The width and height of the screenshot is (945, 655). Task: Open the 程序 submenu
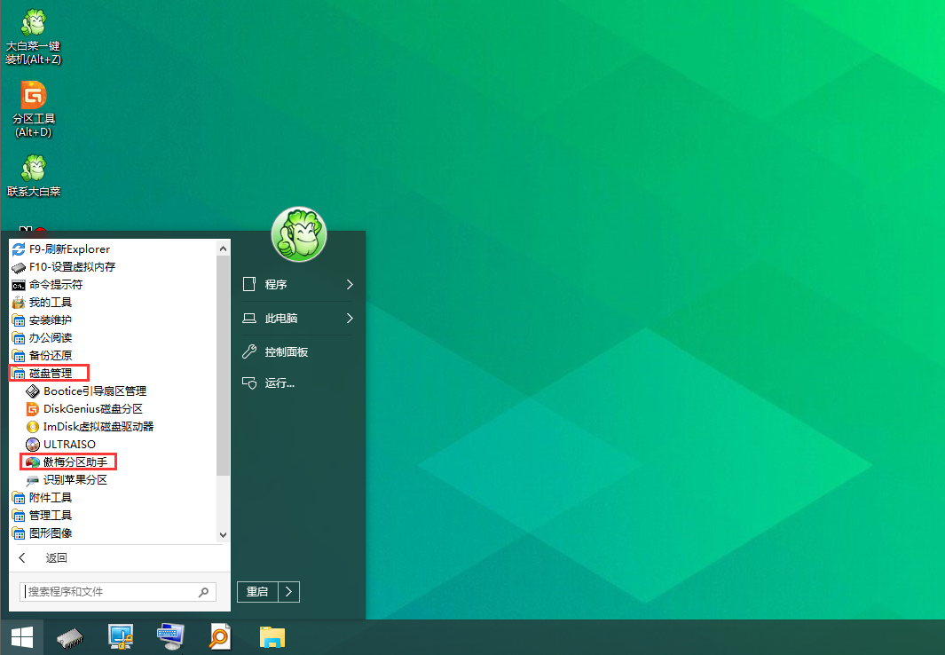[x=298, y=284]
